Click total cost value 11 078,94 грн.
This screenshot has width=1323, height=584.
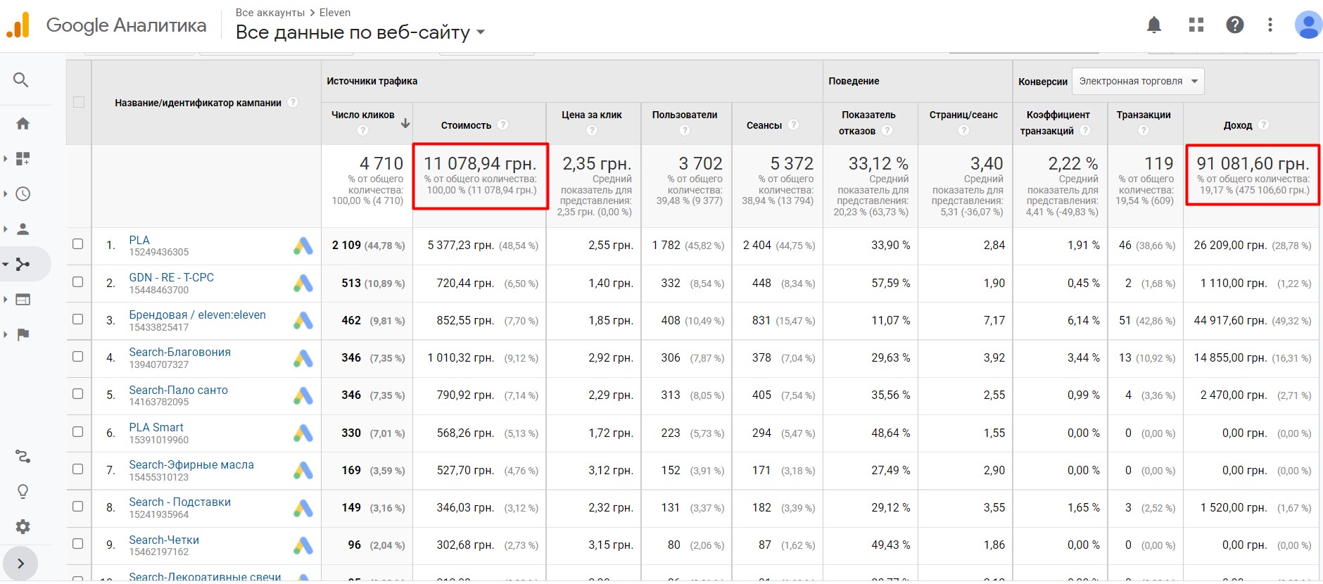480,163
